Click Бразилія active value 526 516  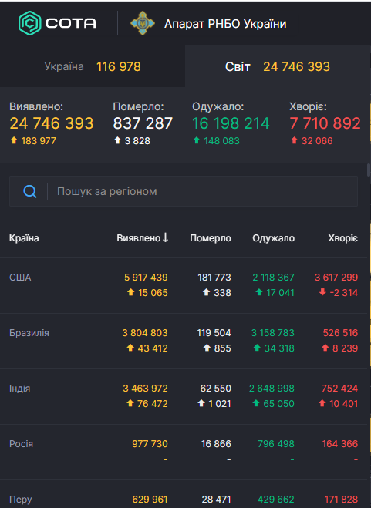click(340, 333)
